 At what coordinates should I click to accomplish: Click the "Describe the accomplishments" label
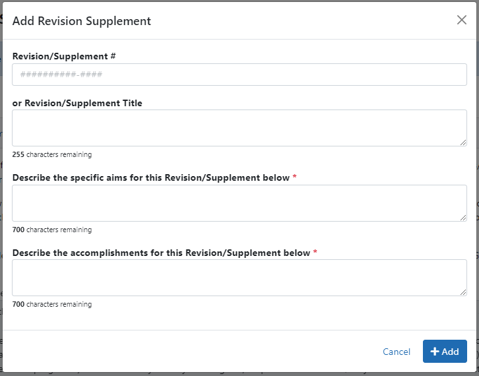161,253
